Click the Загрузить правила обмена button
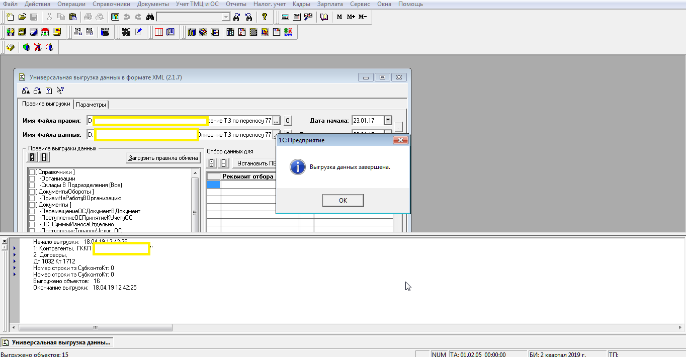 163,158
